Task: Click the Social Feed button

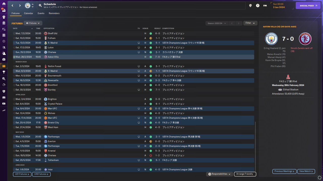Action: point(308,6)
